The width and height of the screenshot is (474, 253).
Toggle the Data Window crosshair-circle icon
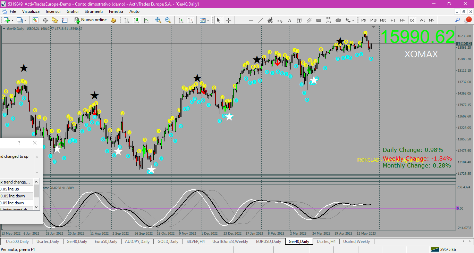point(45,20)
